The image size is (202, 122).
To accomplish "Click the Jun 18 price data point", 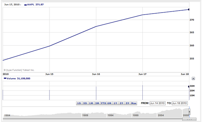I will 189,9.
